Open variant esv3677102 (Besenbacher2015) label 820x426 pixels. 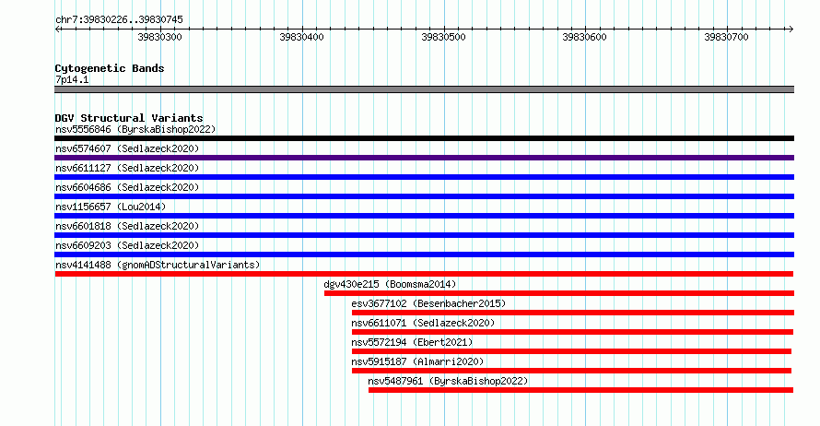coord(428,303)
